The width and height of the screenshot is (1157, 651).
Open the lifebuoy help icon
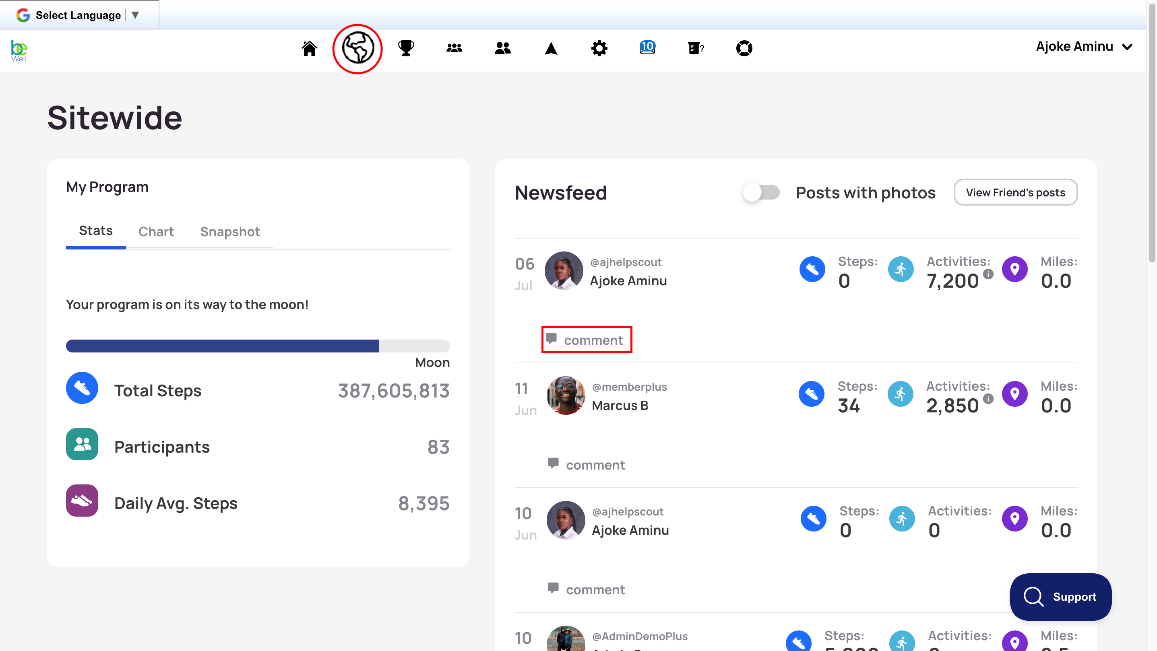(744, 48)
